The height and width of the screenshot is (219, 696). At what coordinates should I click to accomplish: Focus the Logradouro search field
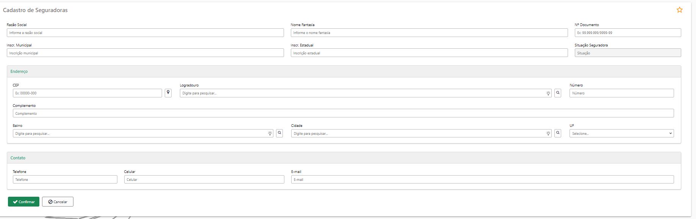coord(365,93)
